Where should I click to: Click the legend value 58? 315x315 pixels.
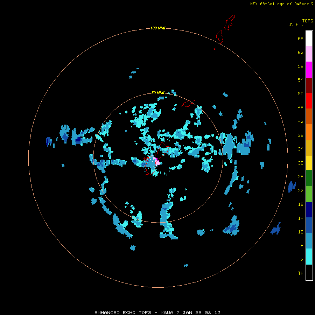301,66
